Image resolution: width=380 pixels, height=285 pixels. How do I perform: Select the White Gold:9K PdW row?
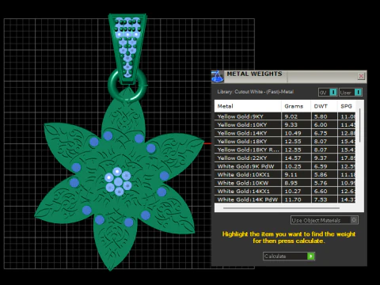click(x=285, y=166)
